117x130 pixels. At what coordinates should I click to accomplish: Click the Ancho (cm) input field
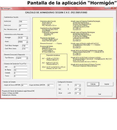[23, 22]
